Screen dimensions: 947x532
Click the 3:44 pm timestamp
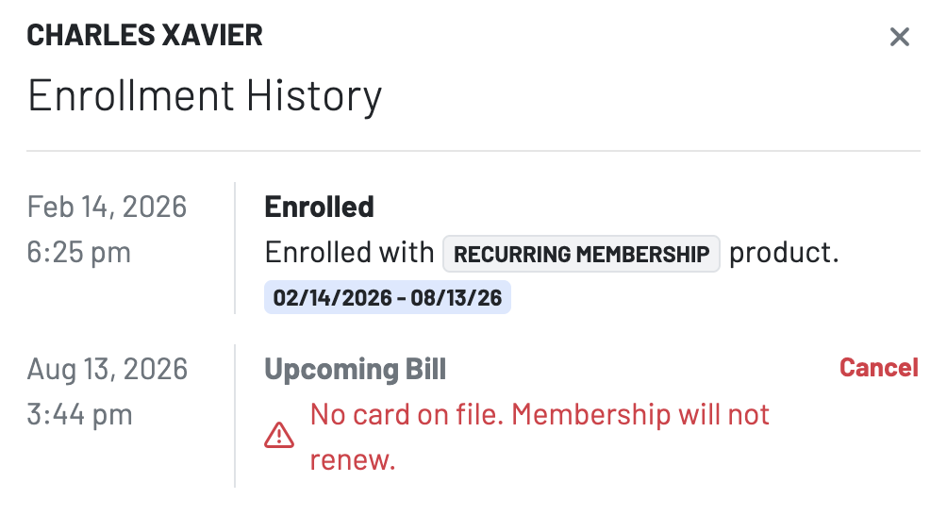point(79,415)
